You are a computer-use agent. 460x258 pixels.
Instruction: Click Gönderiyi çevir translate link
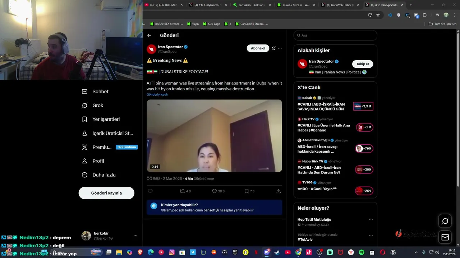[157, 95]
